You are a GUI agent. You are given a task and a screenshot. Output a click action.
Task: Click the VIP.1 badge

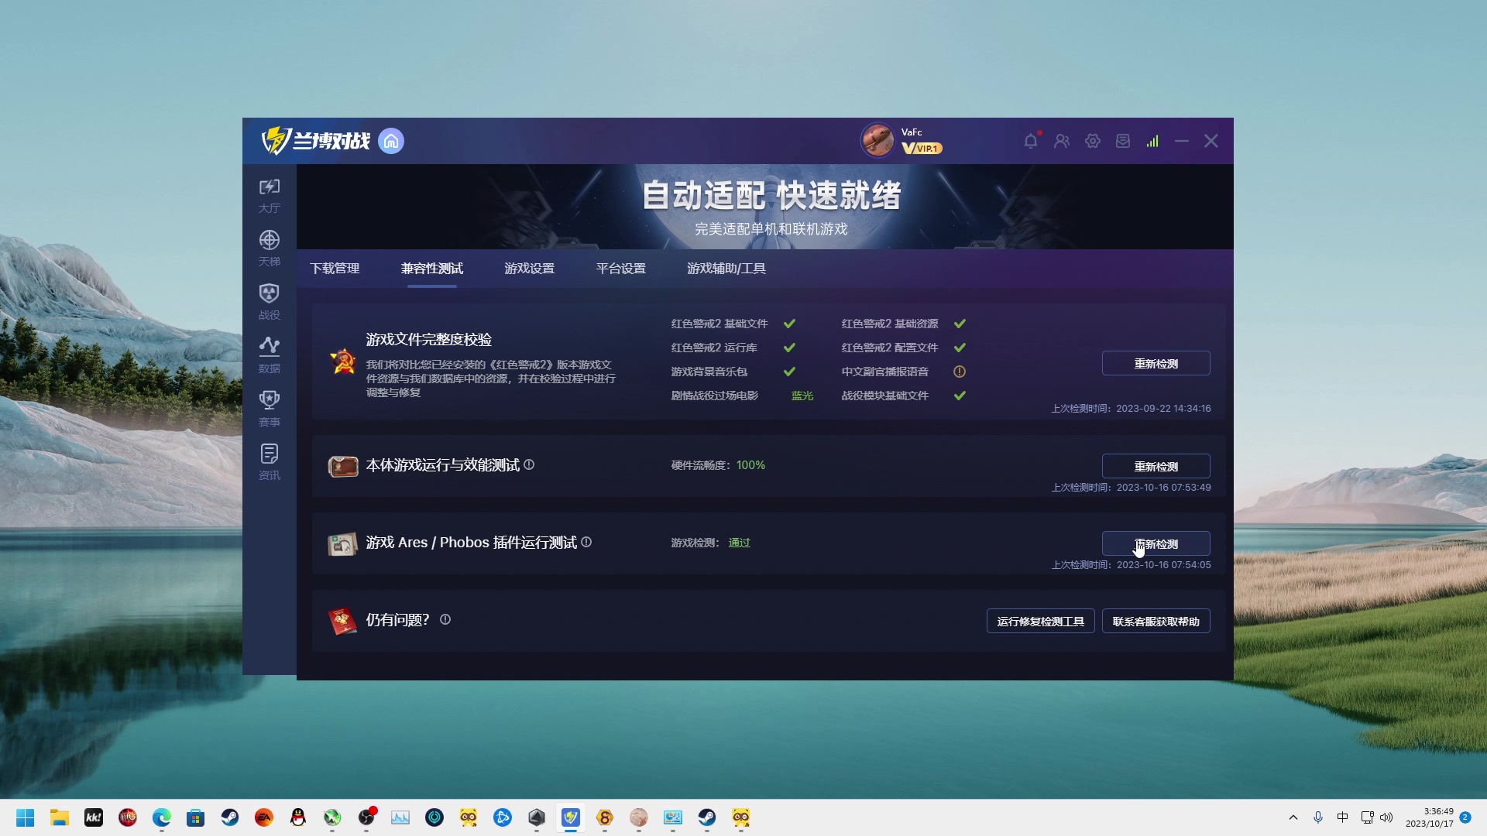tap(922, 148)
